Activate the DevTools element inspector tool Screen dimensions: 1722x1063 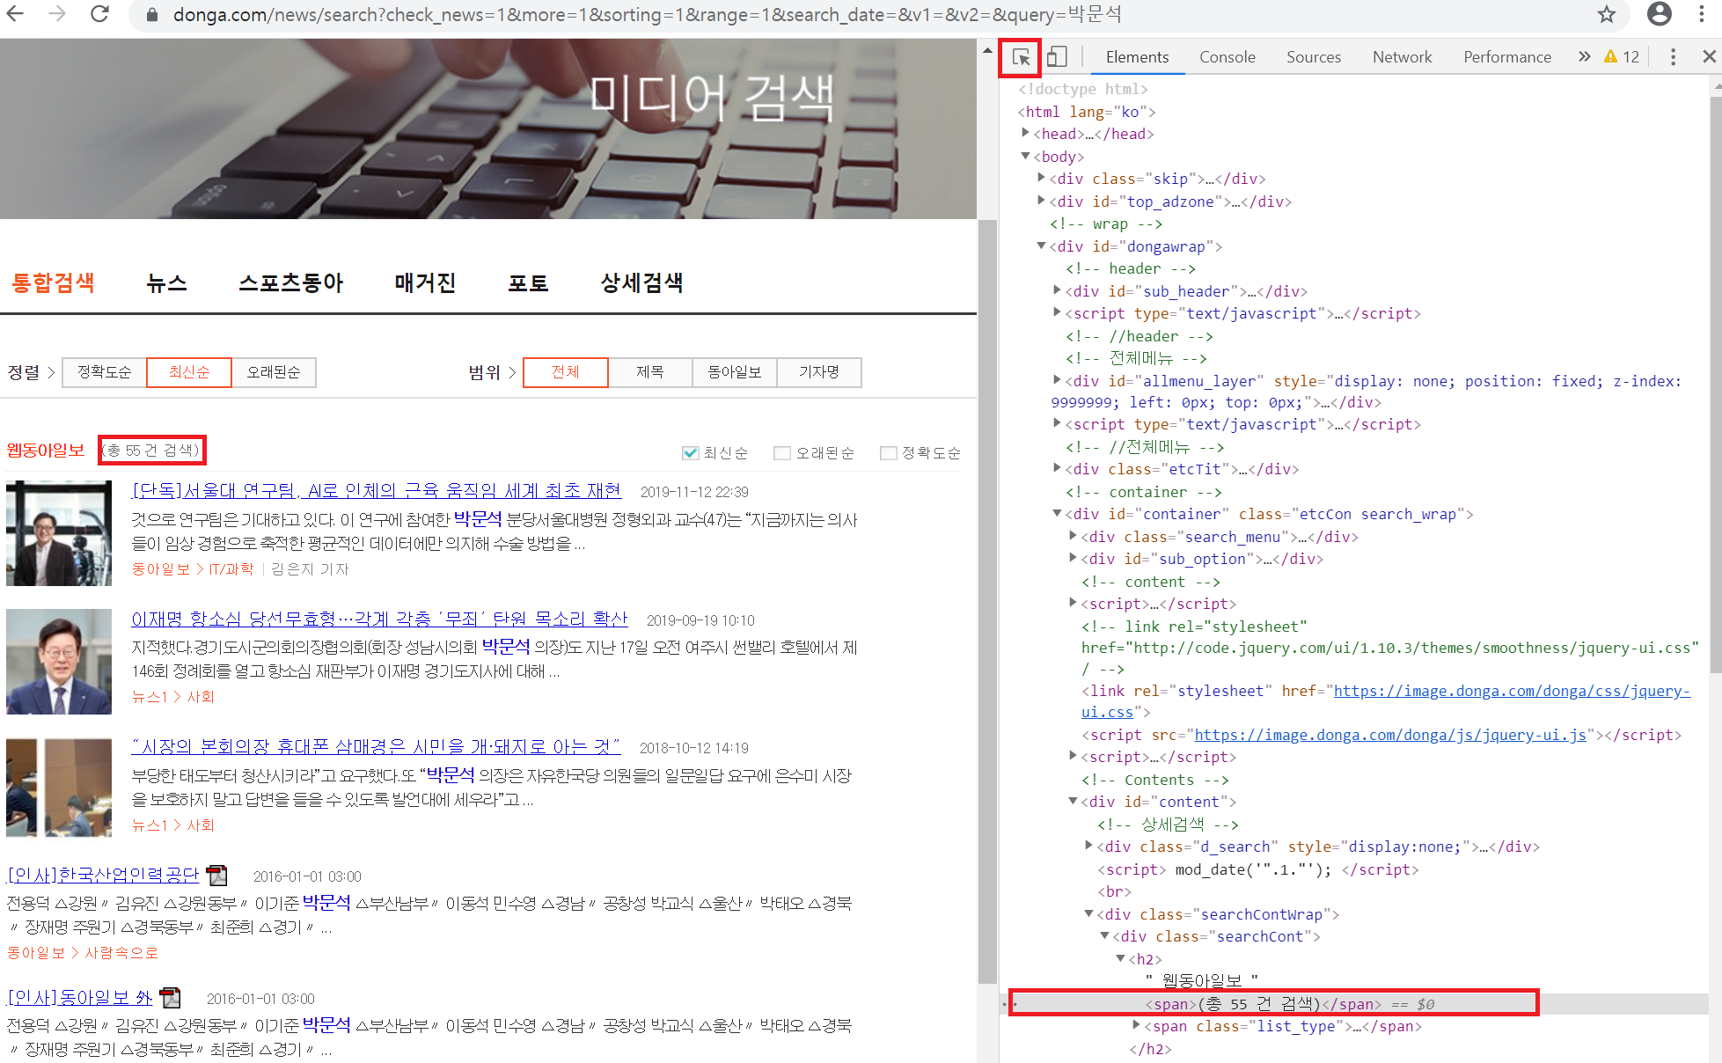tap(1021, 57)
